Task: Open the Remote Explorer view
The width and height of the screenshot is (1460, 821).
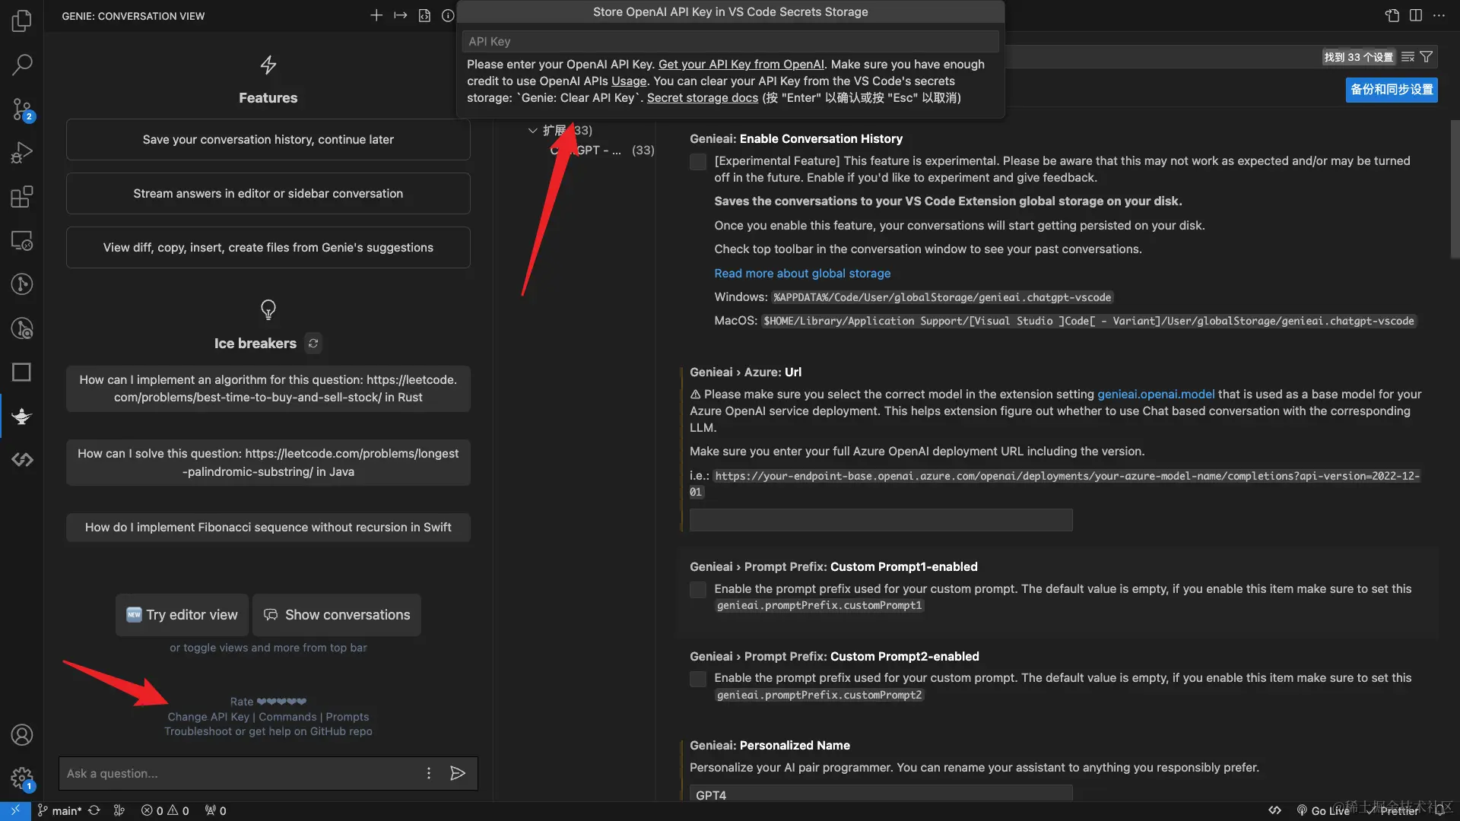Action: click(x=22, y=241)
